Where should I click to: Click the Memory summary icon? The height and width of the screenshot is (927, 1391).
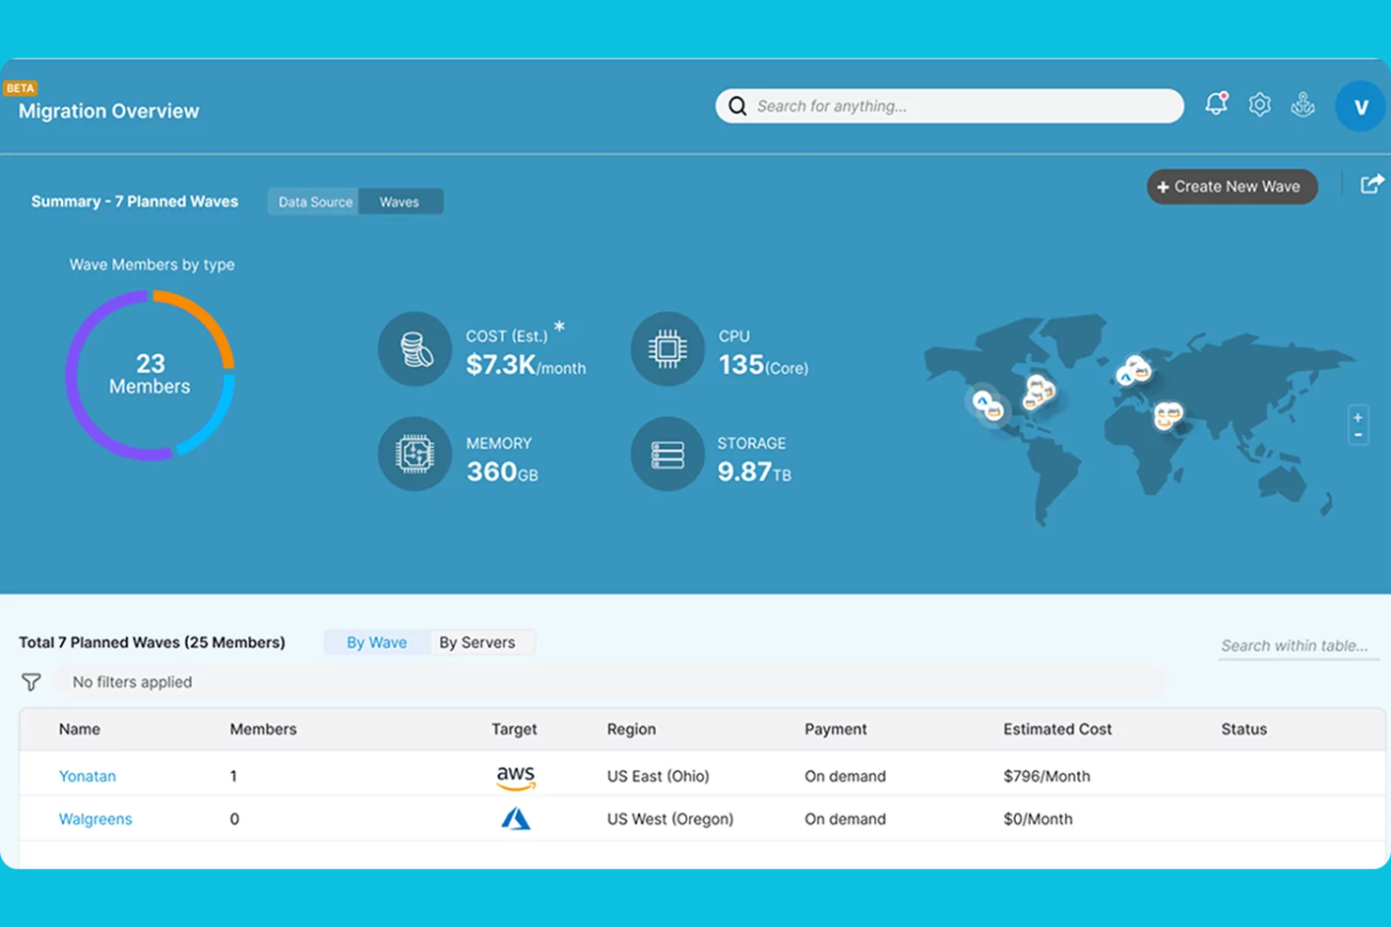[x=414, y=455]
